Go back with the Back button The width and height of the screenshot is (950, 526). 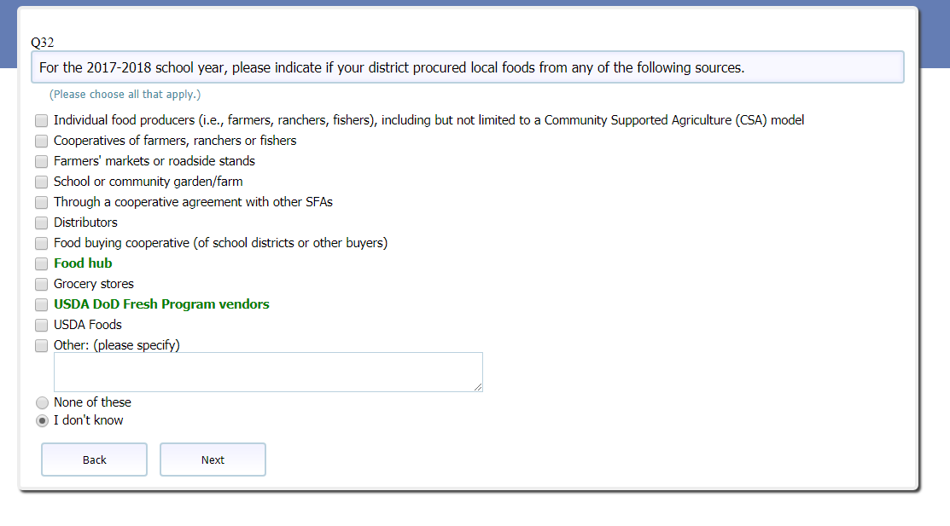pos(94,460)
